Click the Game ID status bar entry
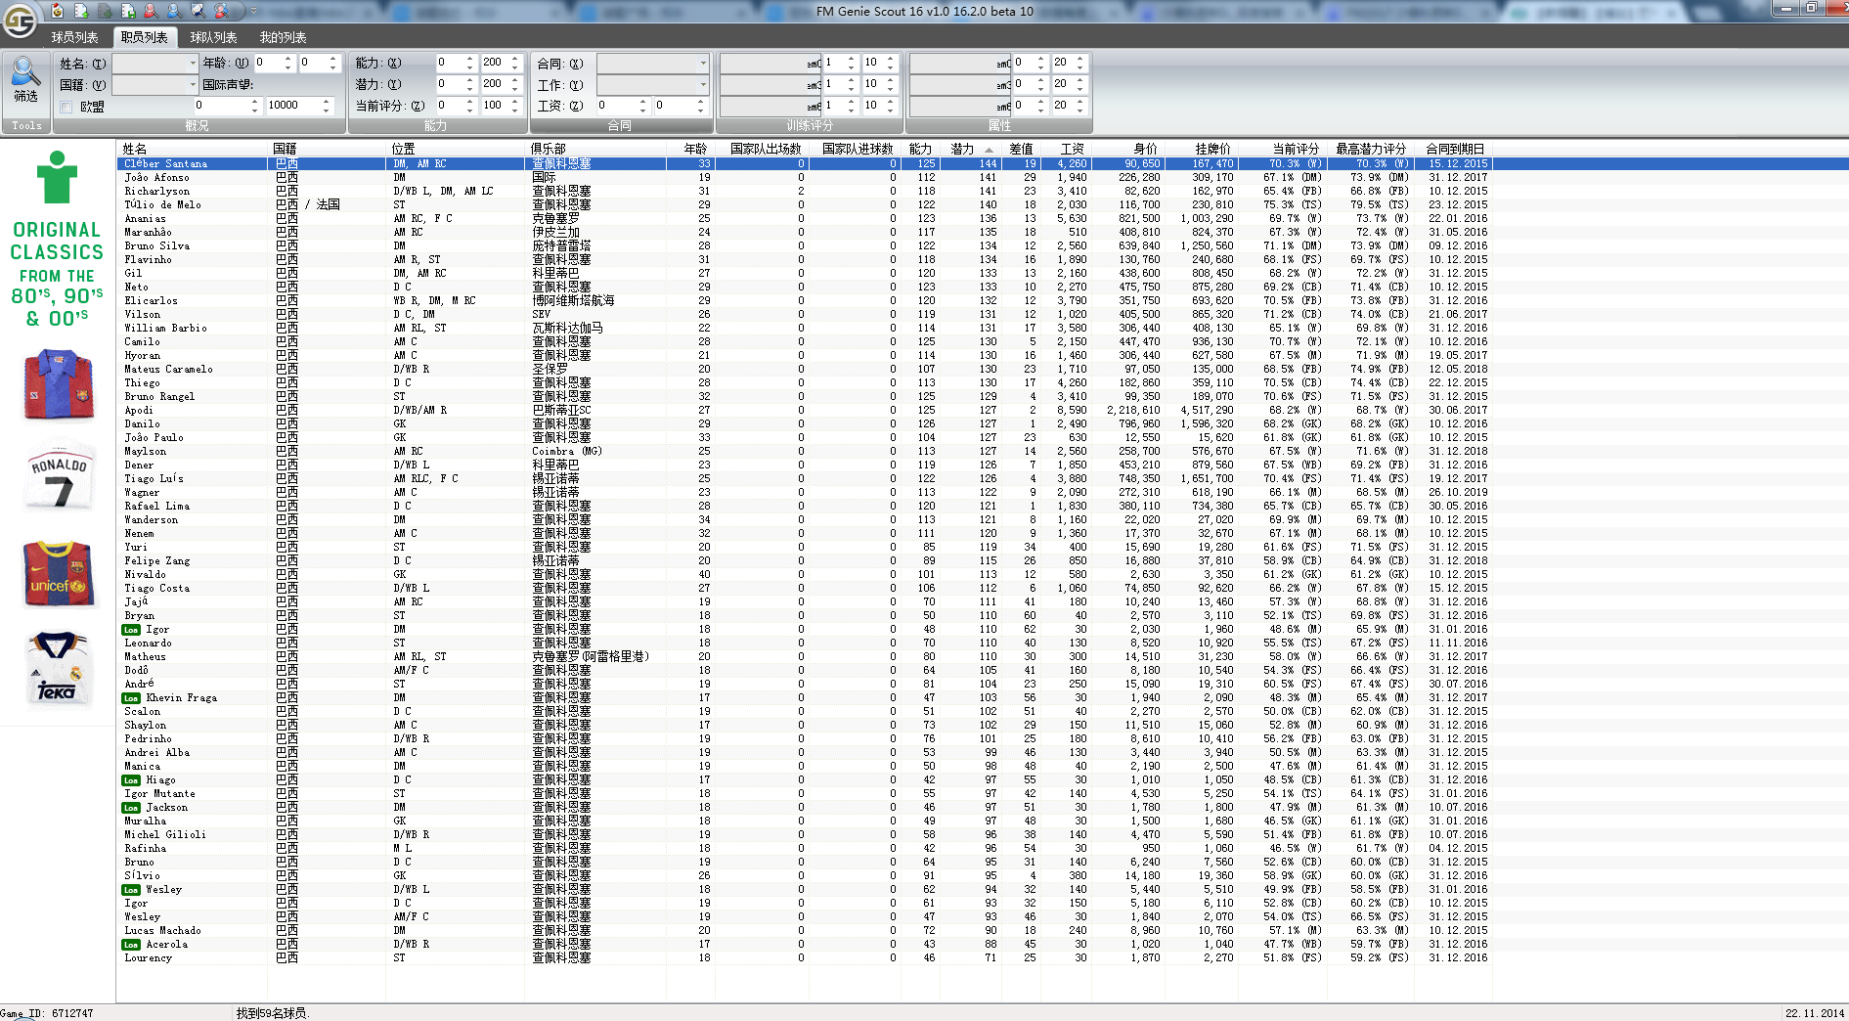The width and height of the screenshot is (1849, 1021). coord(47,1013)
